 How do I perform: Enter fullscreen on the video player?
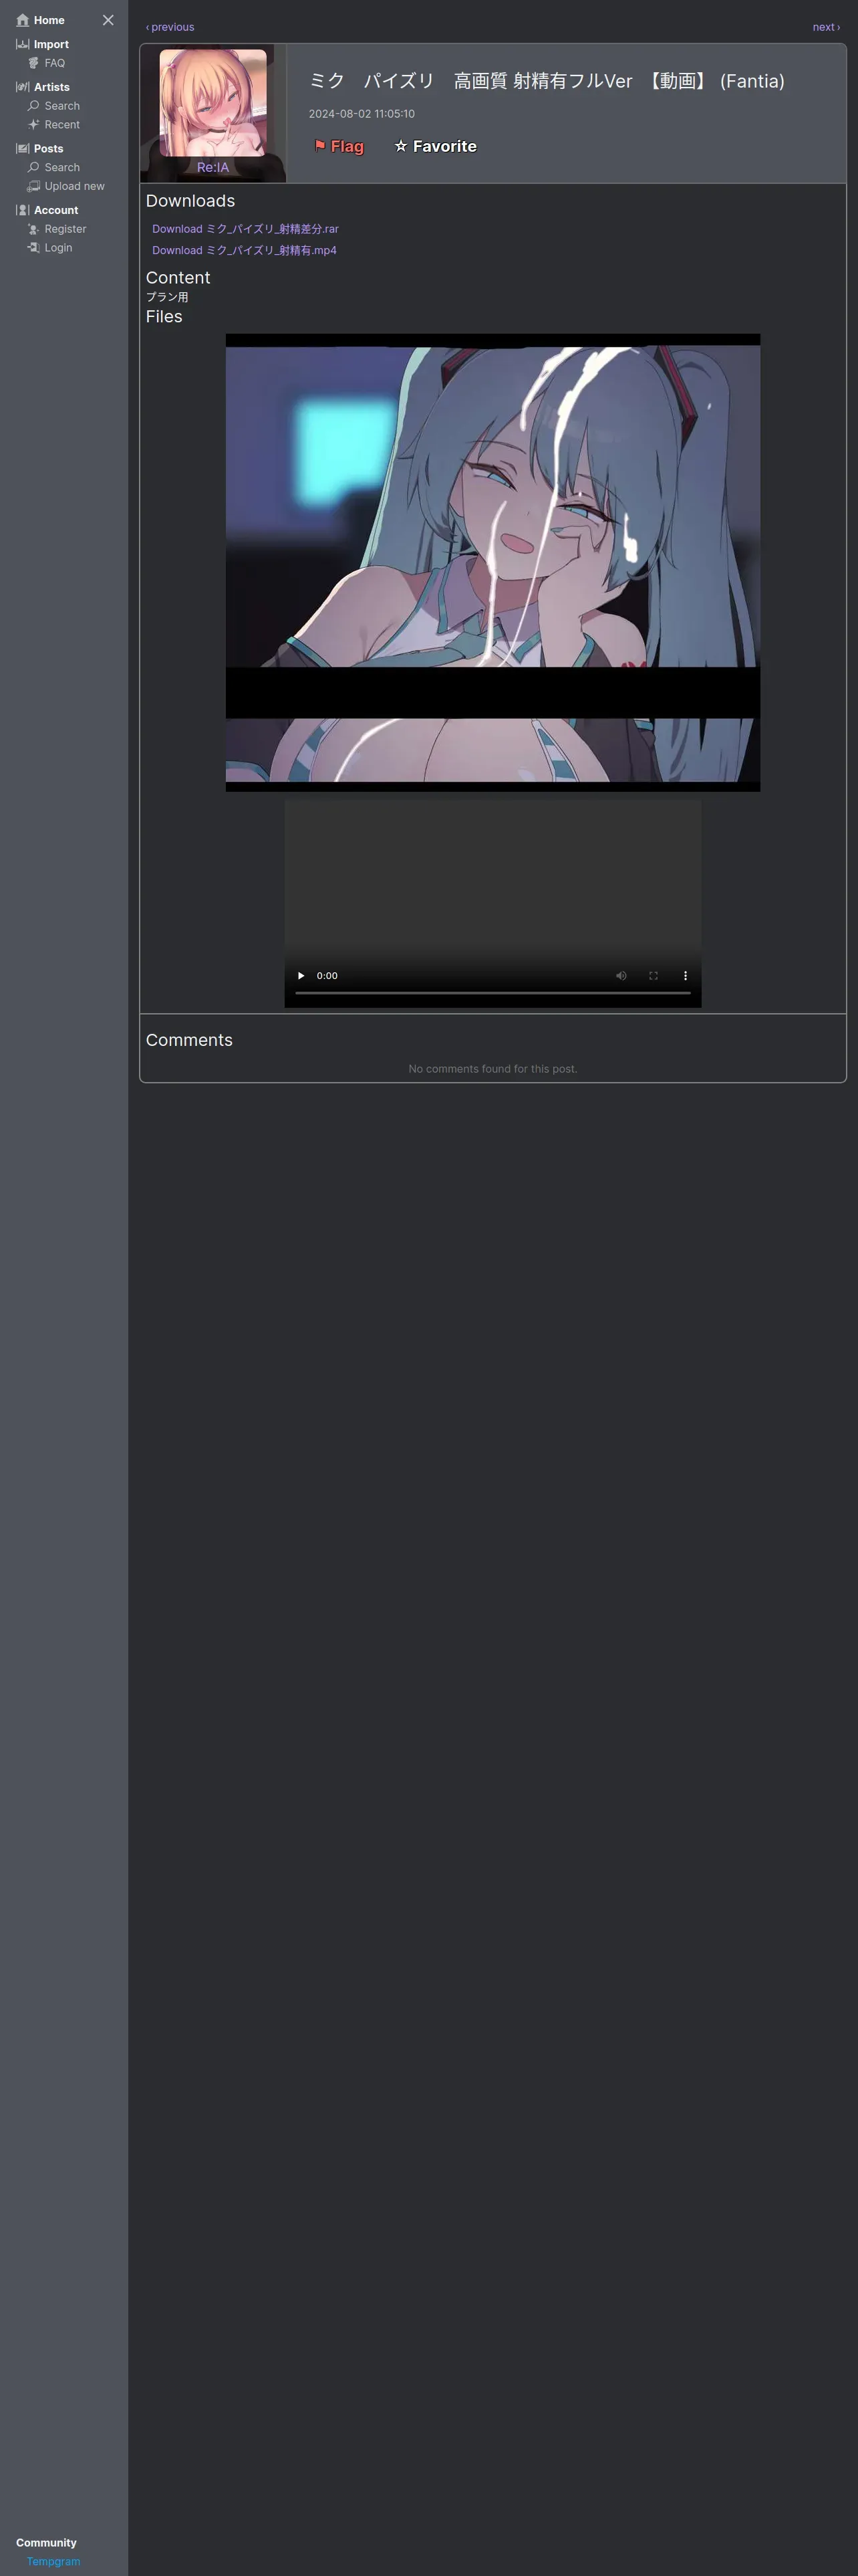coord(654,975)
